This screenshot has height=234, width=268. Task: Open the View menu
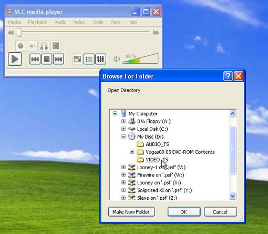pyautogui.click(x=115, y=22)
